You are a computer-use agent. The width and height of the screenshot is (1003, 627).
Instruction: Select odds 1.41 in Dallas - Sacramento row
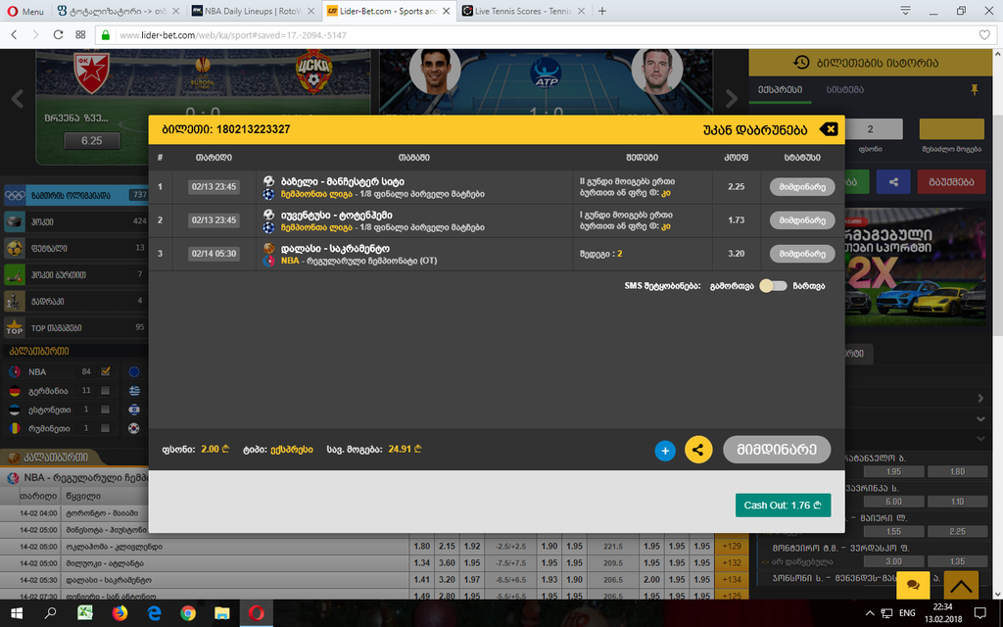click(x=421, y=580)
